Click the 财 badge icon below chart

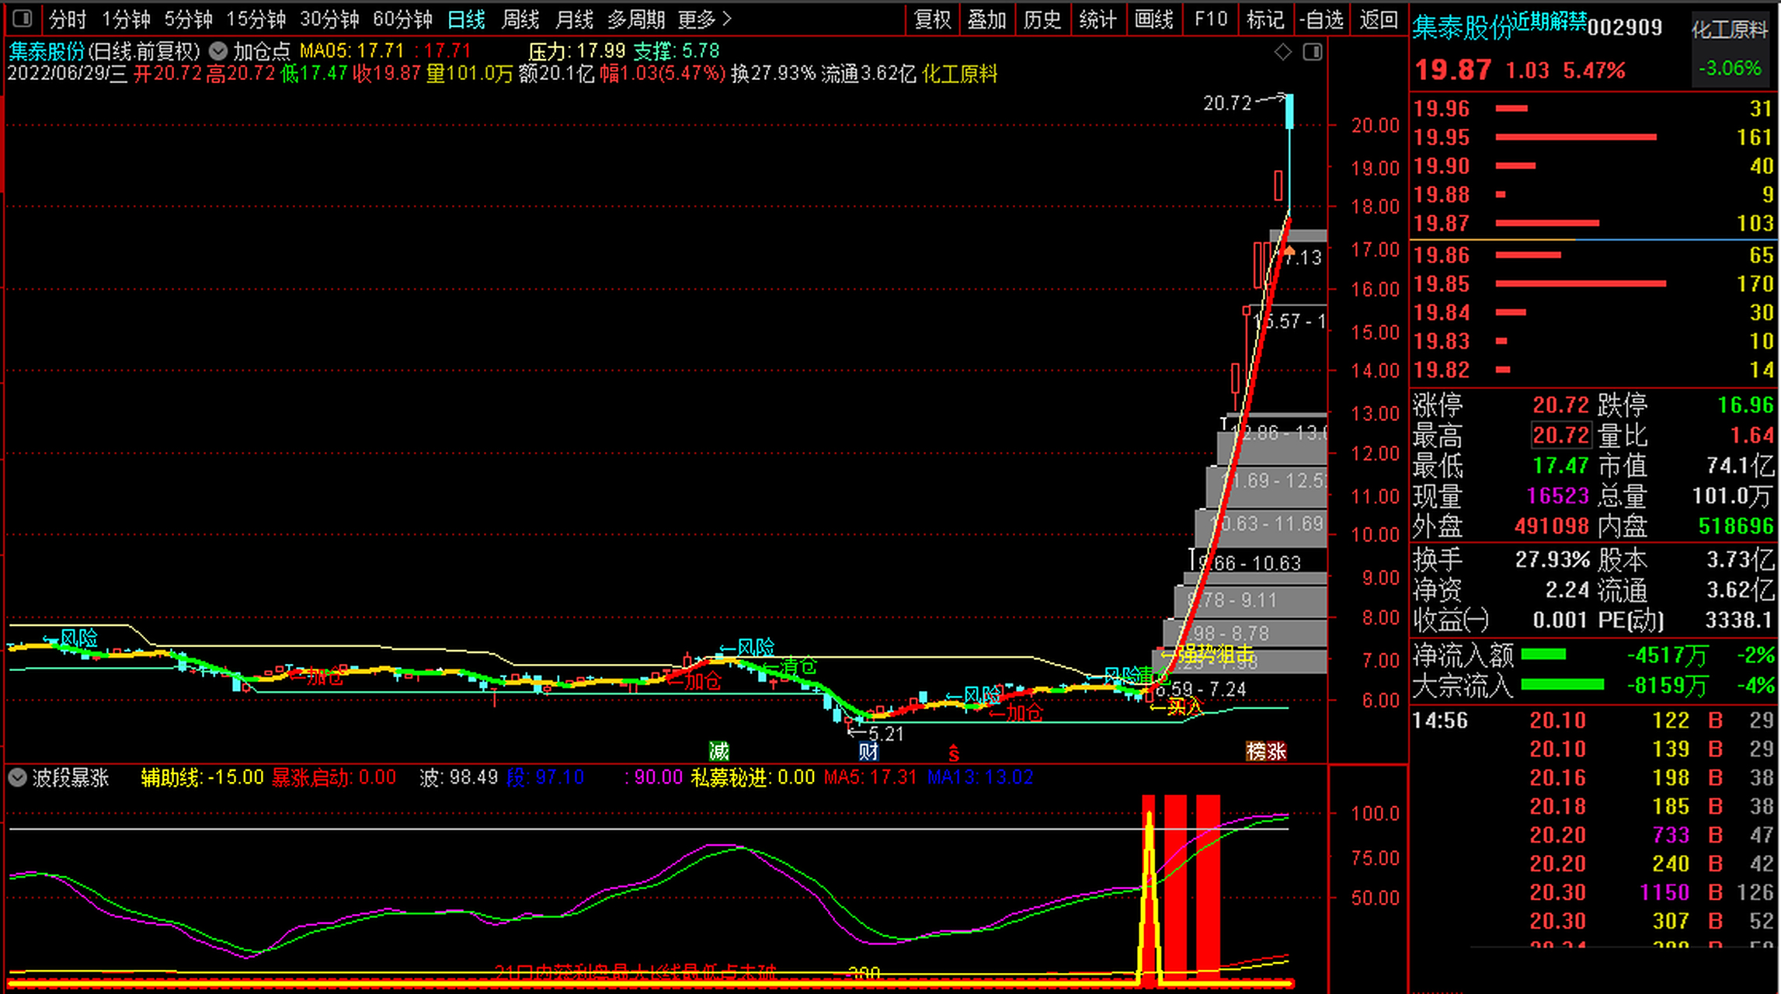pos(868,751)
